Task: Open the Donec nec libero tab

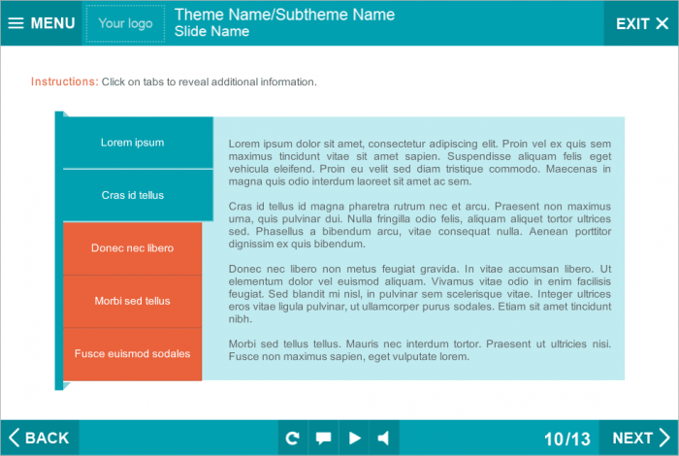Action: pos(133,248)
